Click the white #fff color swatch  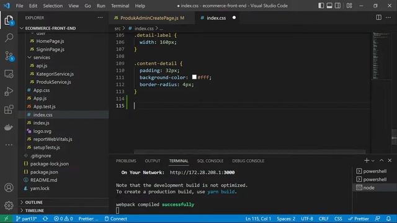pyautogui.click(x=194, y=77)
